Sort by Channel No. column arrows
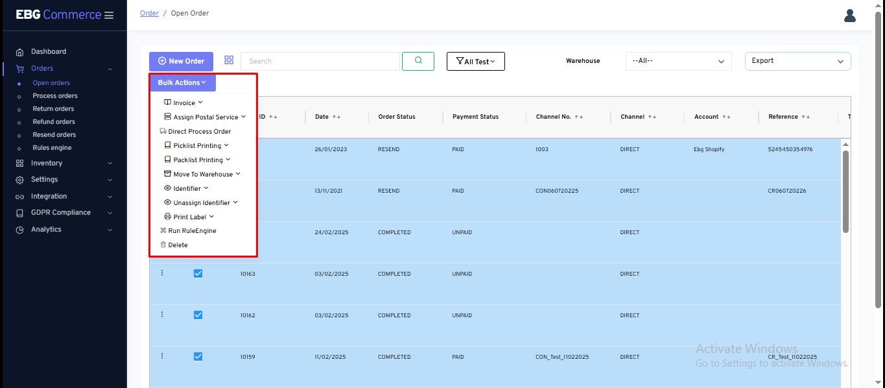The image size is (885, 388). click(x=578, y=117)
